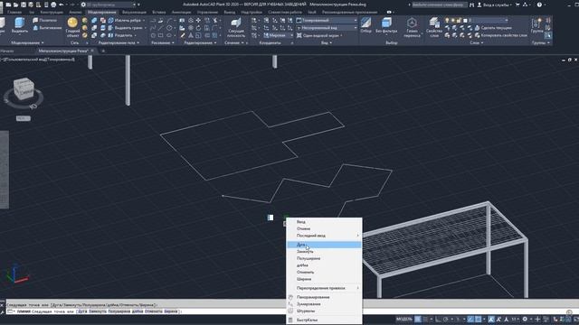Open the Help question mark icon
The image size is (579, 325).
click(x=539, y=5)
